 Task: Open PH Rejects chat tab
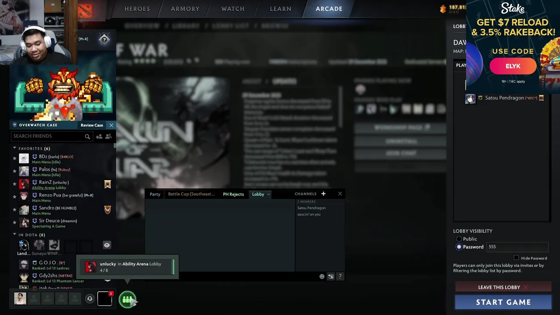pyautogui.click(x=233, y=194)
